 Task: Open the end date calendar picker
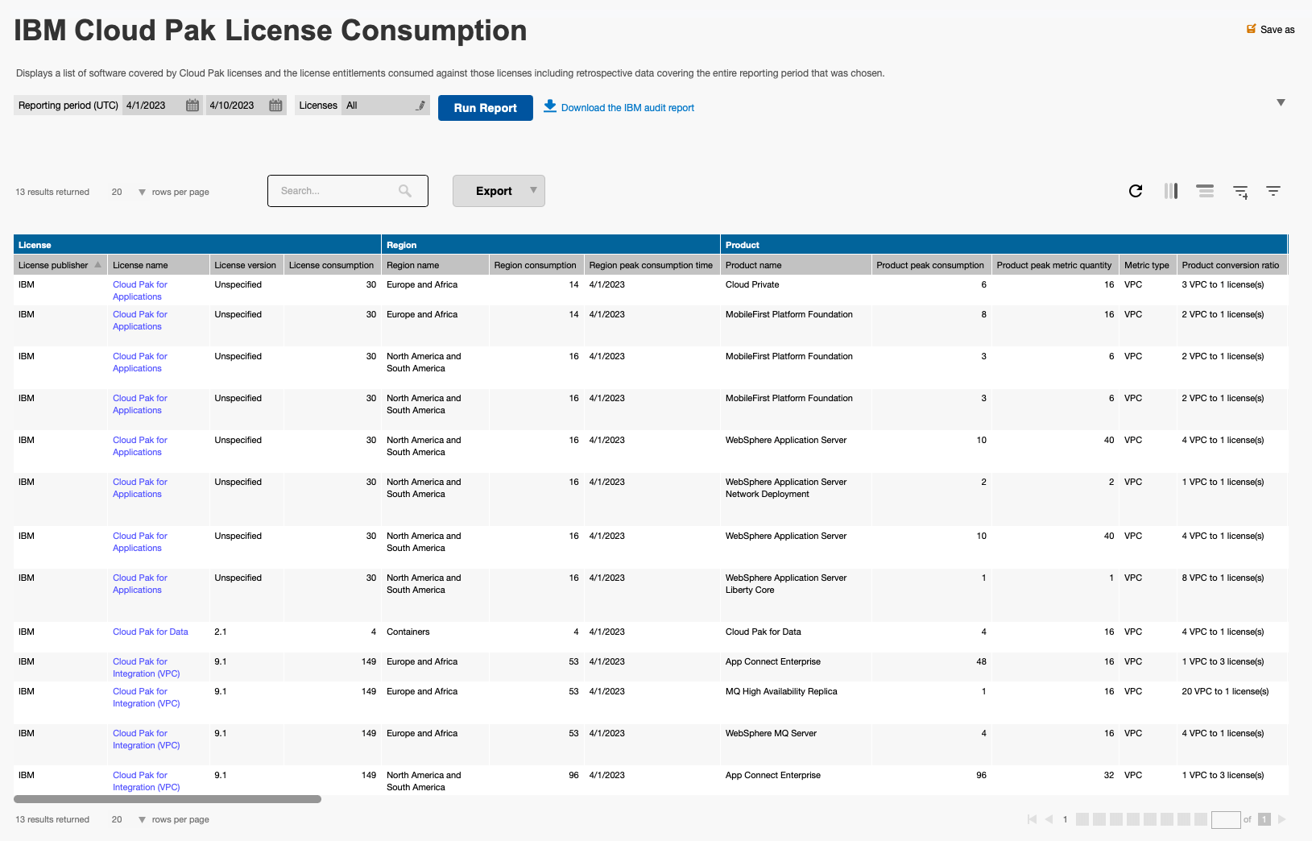pos(275,106)
